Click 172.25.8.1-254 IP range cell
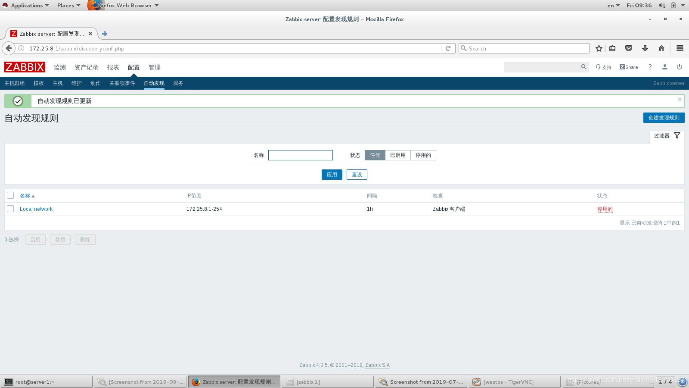Screen dimensions: 689x388 204,209
